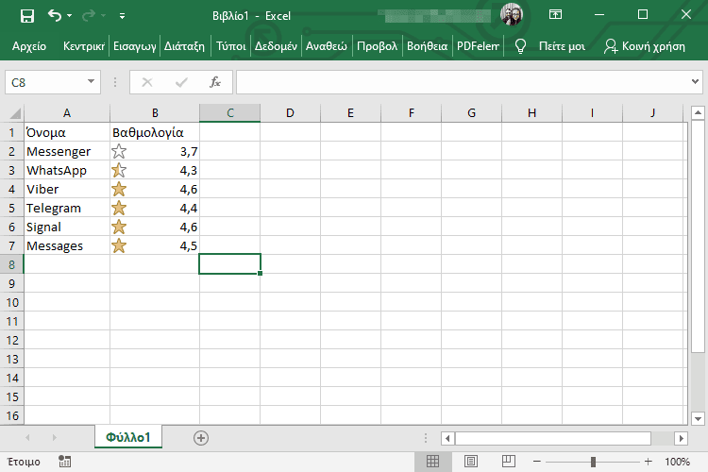Switch to the Εισαγωγή ribbon tab

[135, 46]
